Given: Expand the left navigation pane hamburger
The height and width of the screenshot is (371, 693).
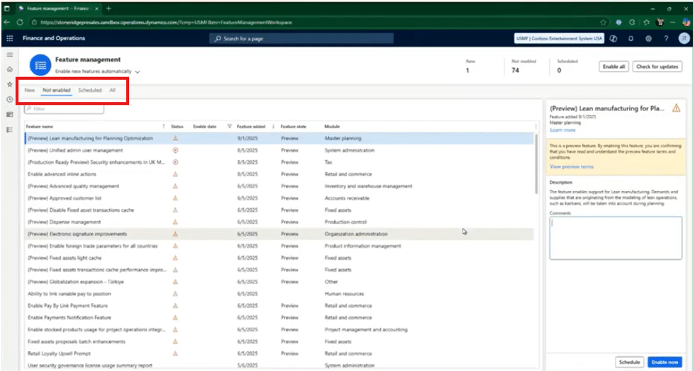Looking at the screenshot, I should pyautogui.click(x=10, y=55).
